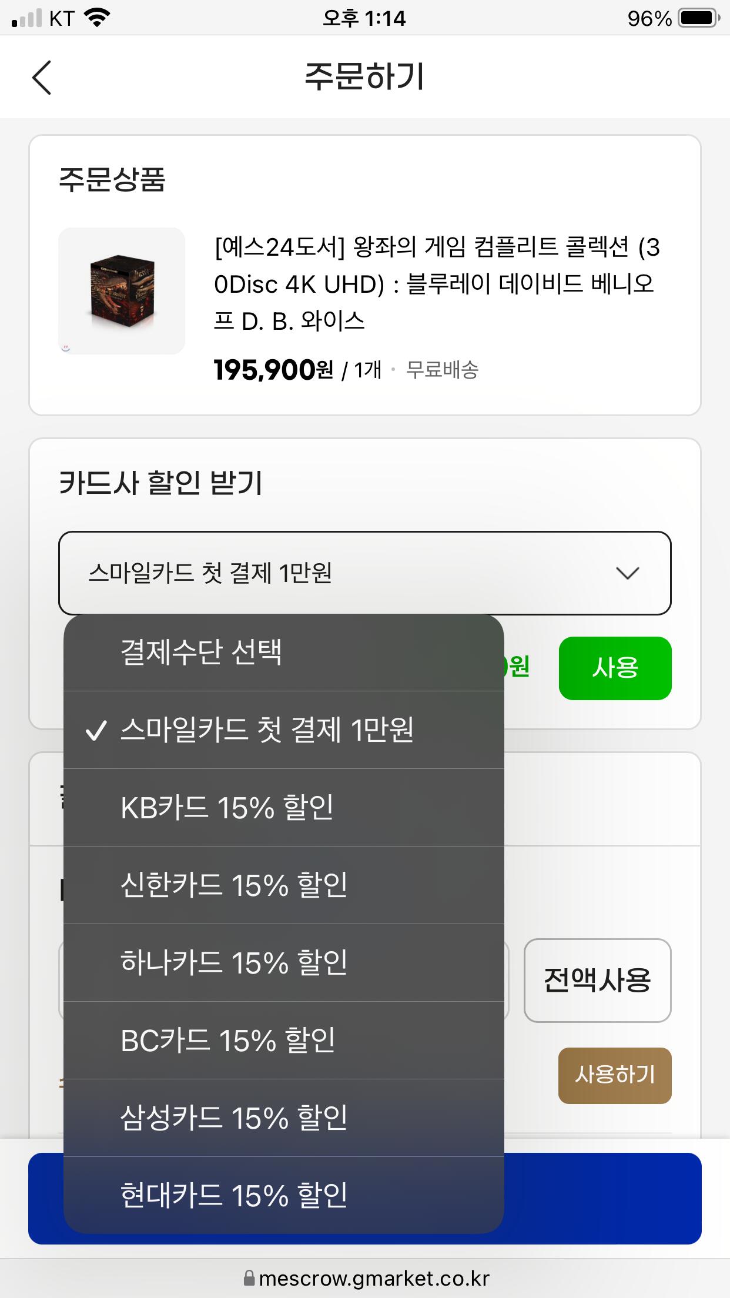Tap the 전액사용 button
Screen dimensions: 730x1298
pos(597,981)
